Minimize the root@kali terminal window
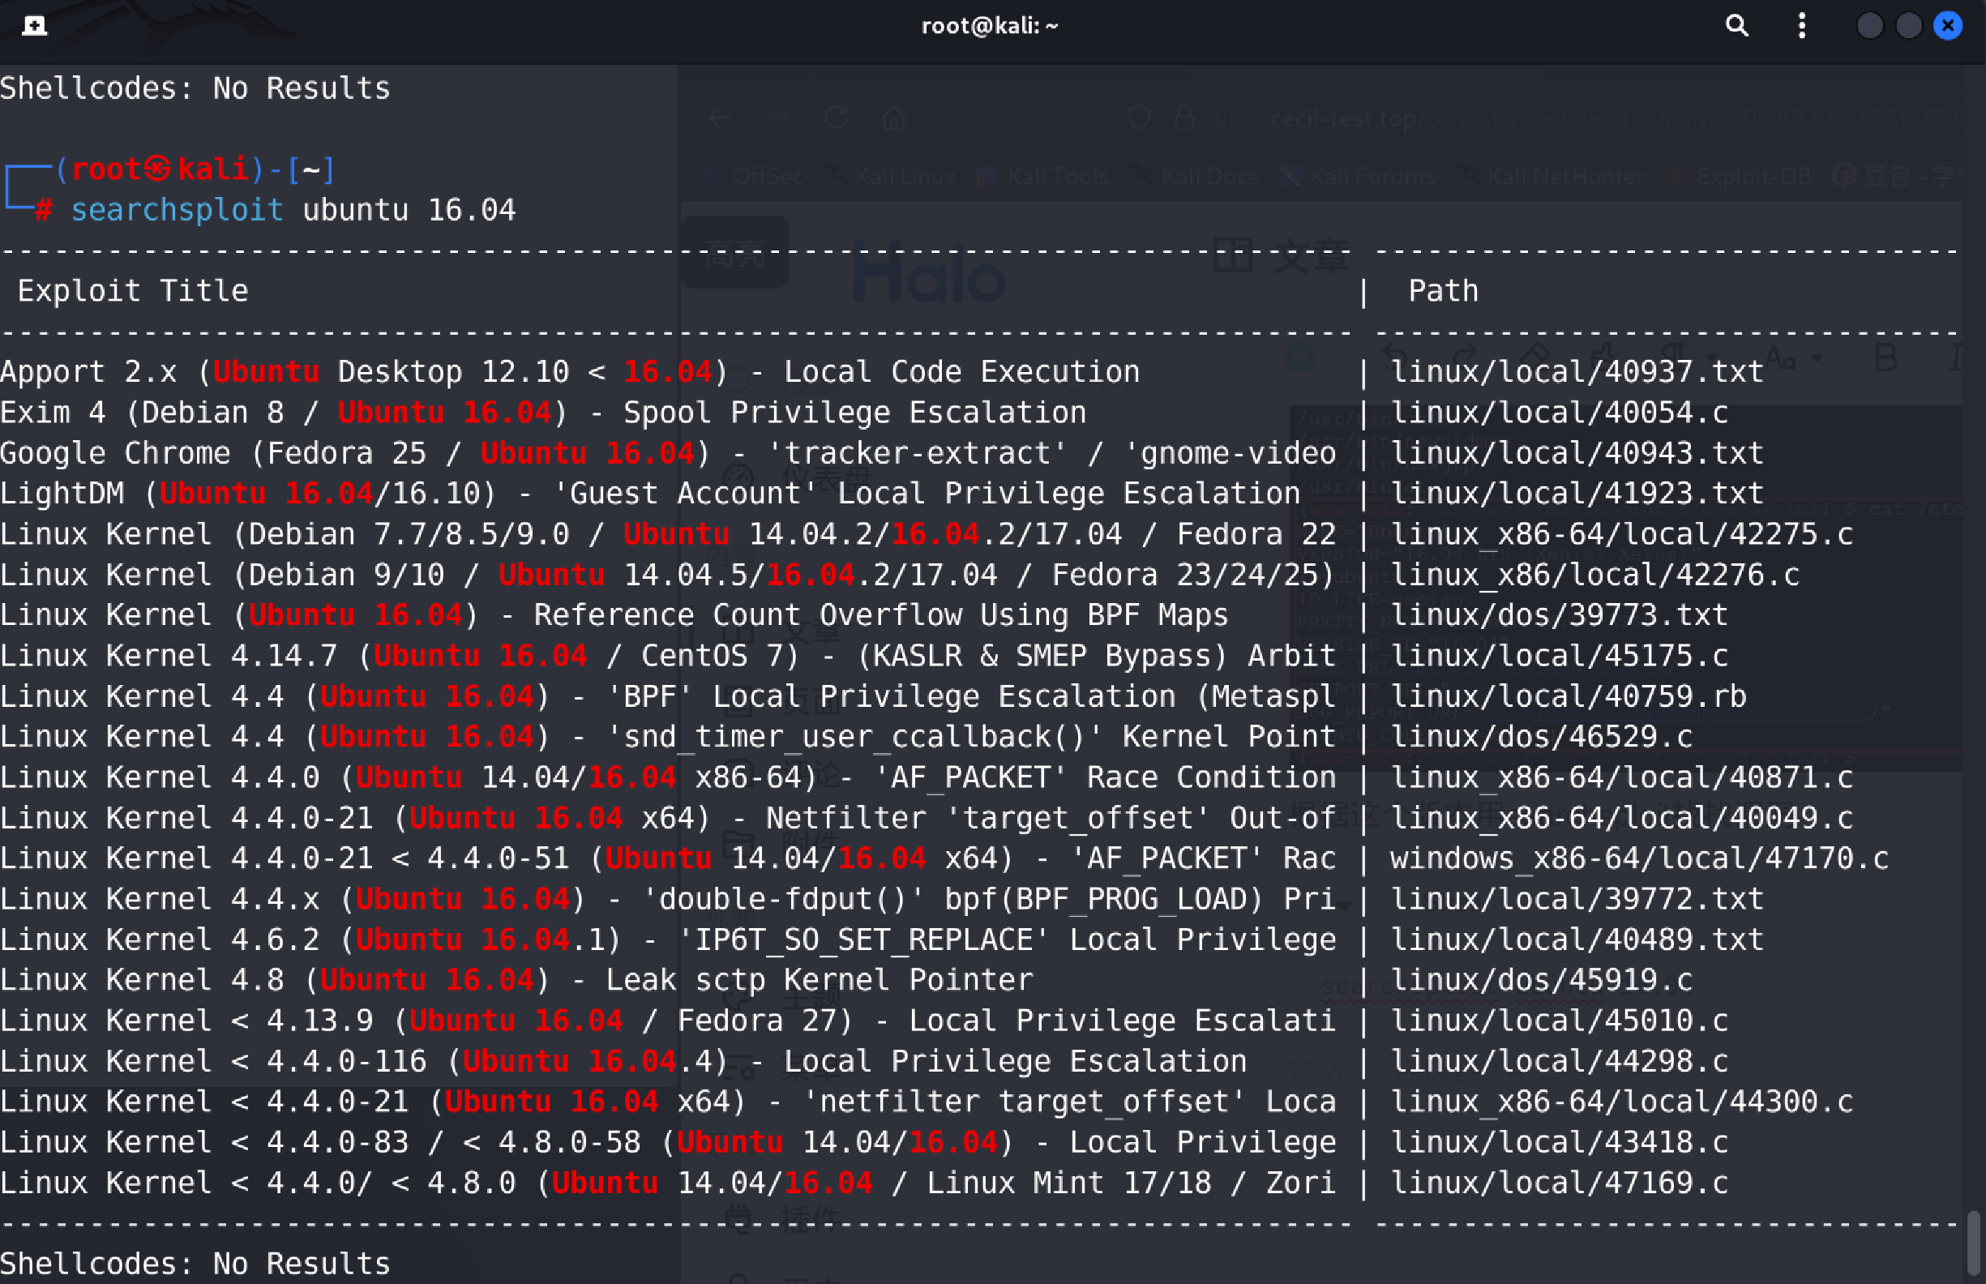 click(x=1869, y=26)
